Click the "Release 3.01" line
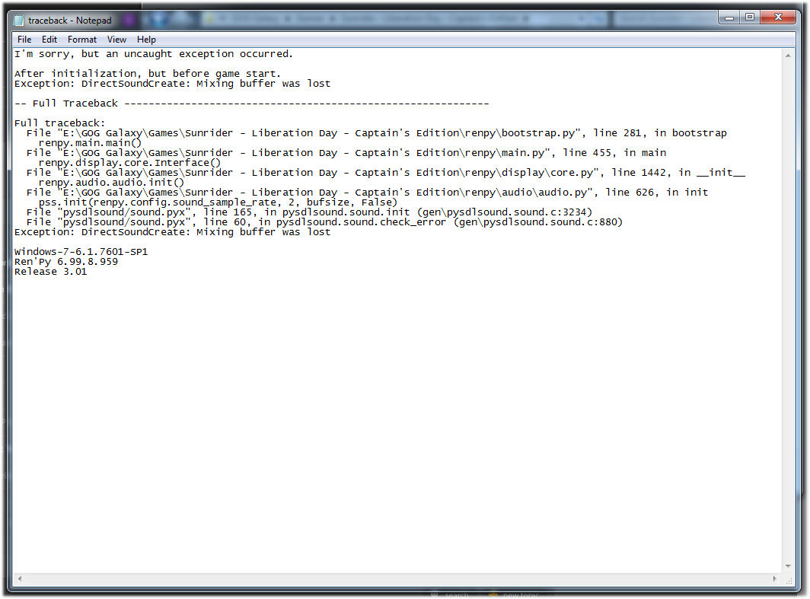Viewport: 810px width, 599px height. (50, 272)
